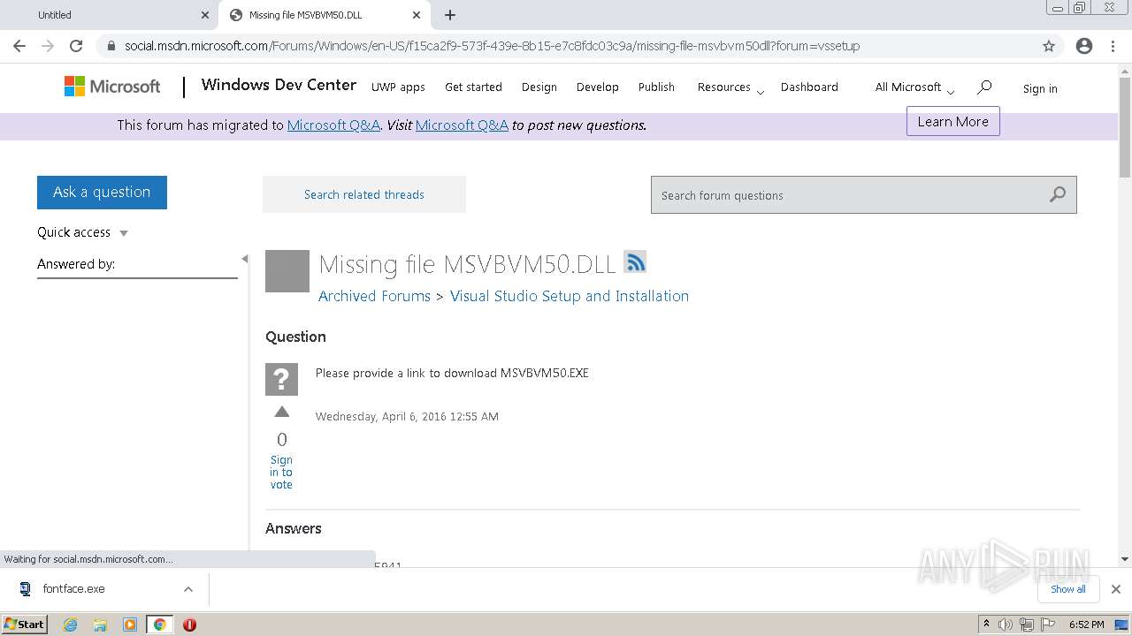
Task: Click the volume icon in system tray
Action: [x=1006, y=625]
